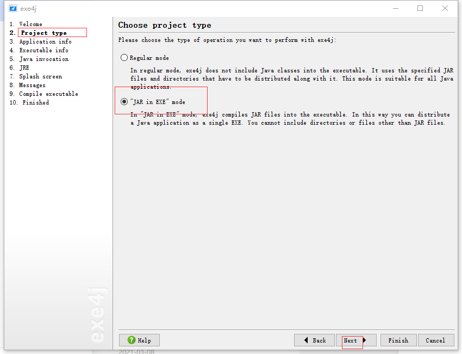
Task: Click the Finish button
Action: pos(398,340)
